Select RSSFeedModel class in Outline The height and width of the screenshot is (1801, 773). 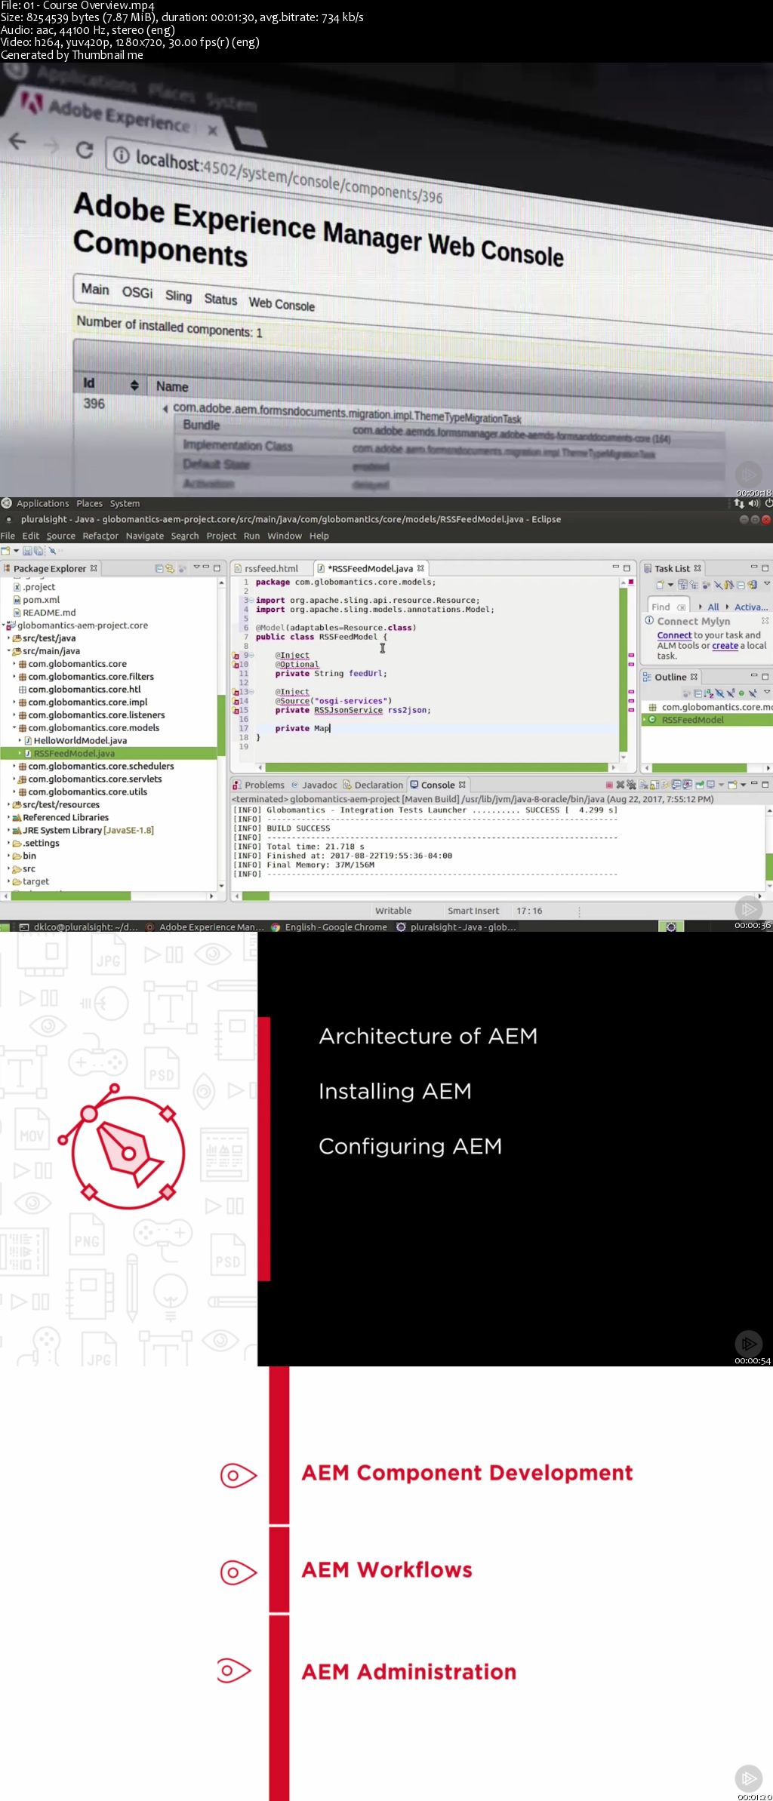[692, 720]
